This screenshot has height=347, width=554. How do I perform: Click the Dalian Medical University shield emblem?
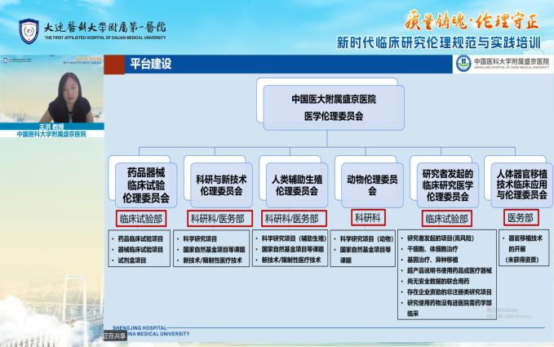29,31
